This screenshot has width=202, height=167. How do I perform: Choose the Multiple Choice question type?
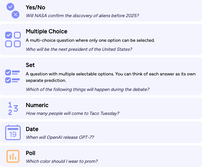pos(47,31)
